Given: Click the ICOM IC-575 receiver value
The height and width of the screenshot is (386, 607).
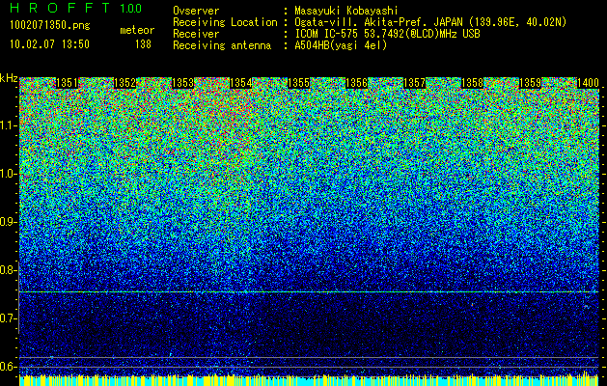Looking at the screenshot, I should (x=387, y=34).
